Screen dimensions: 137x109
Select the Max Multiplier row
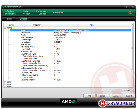70,49
